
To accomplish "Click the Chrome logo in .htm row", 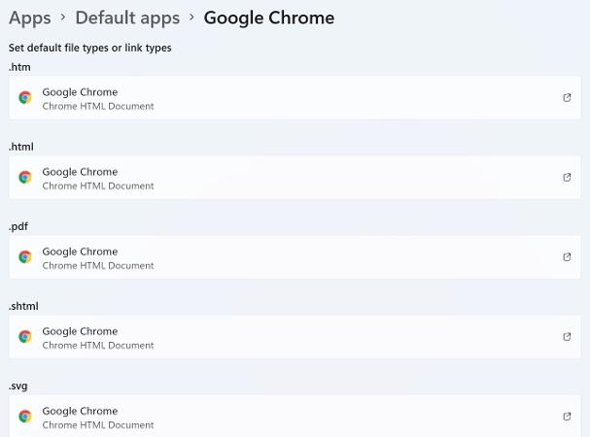I will 25,98.
